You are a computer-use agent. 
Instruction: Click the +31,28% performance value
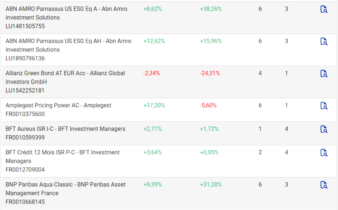[211, 184]
